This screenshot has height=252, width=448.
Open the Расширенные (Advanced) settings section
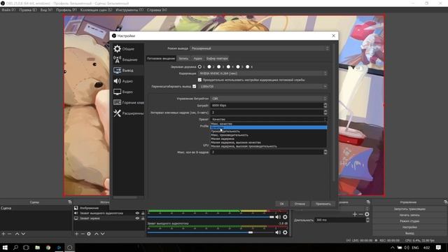click(x=128, y=113)
